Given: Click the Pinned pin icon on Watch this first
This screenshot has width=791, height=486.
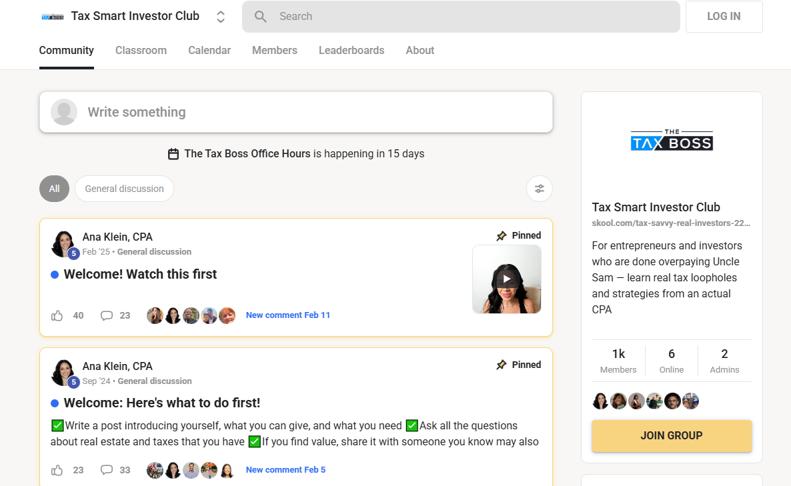Looking at the screenshot, I should click(x=501, y=235).
